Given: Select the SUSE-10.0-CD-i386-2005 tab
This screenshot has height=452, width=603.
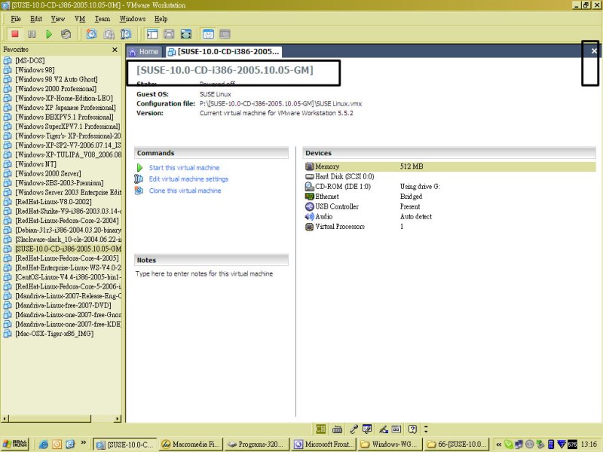Looking at the screenshot, I should click(x=224, y=51).
